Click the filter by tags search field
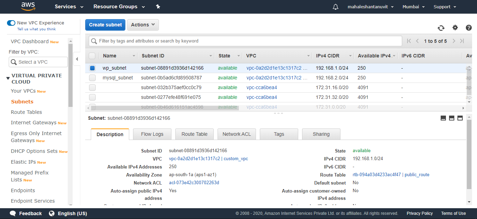The width and height of the screenshot is (477, 219). 244,41
